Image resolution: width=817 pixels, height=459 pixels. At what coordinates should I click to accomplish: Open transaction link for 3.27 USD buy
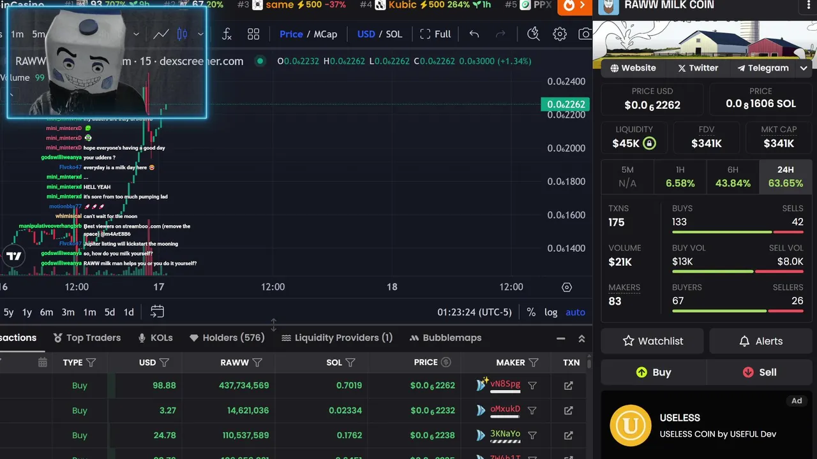click(569, 410)
